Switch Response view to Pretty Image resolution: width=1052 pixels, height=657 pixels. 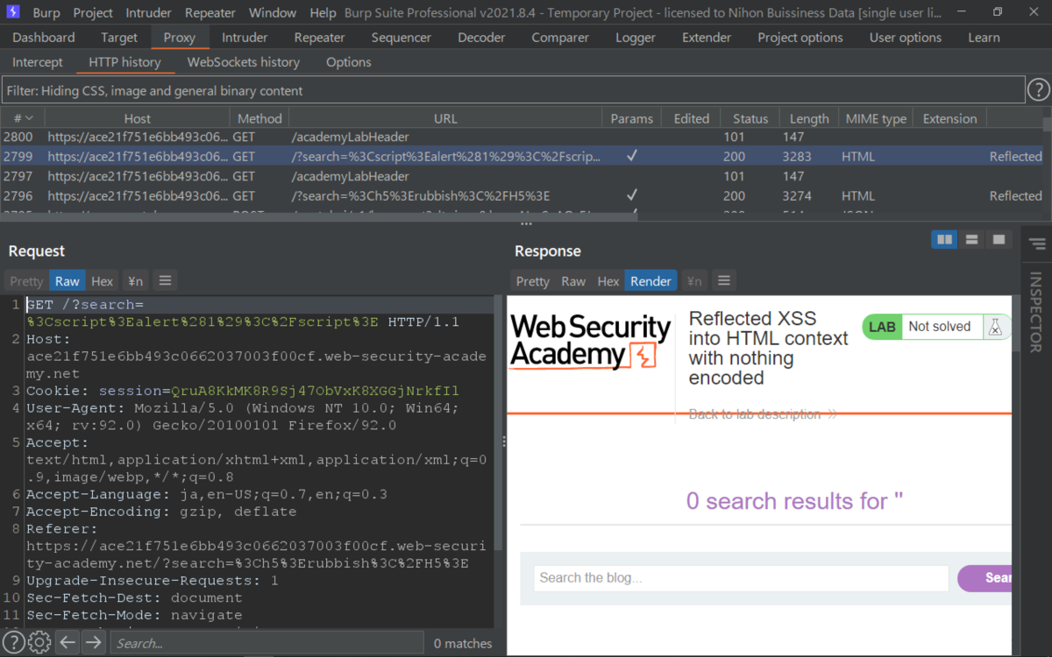[533, 280]
